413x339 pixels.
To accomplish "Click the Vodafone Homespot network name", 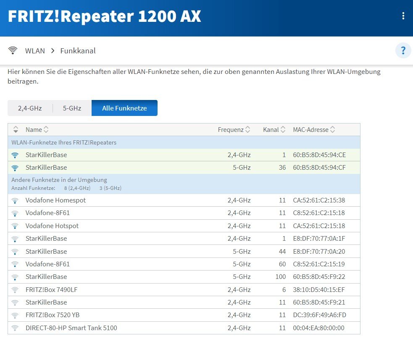I will click(55, 200).
